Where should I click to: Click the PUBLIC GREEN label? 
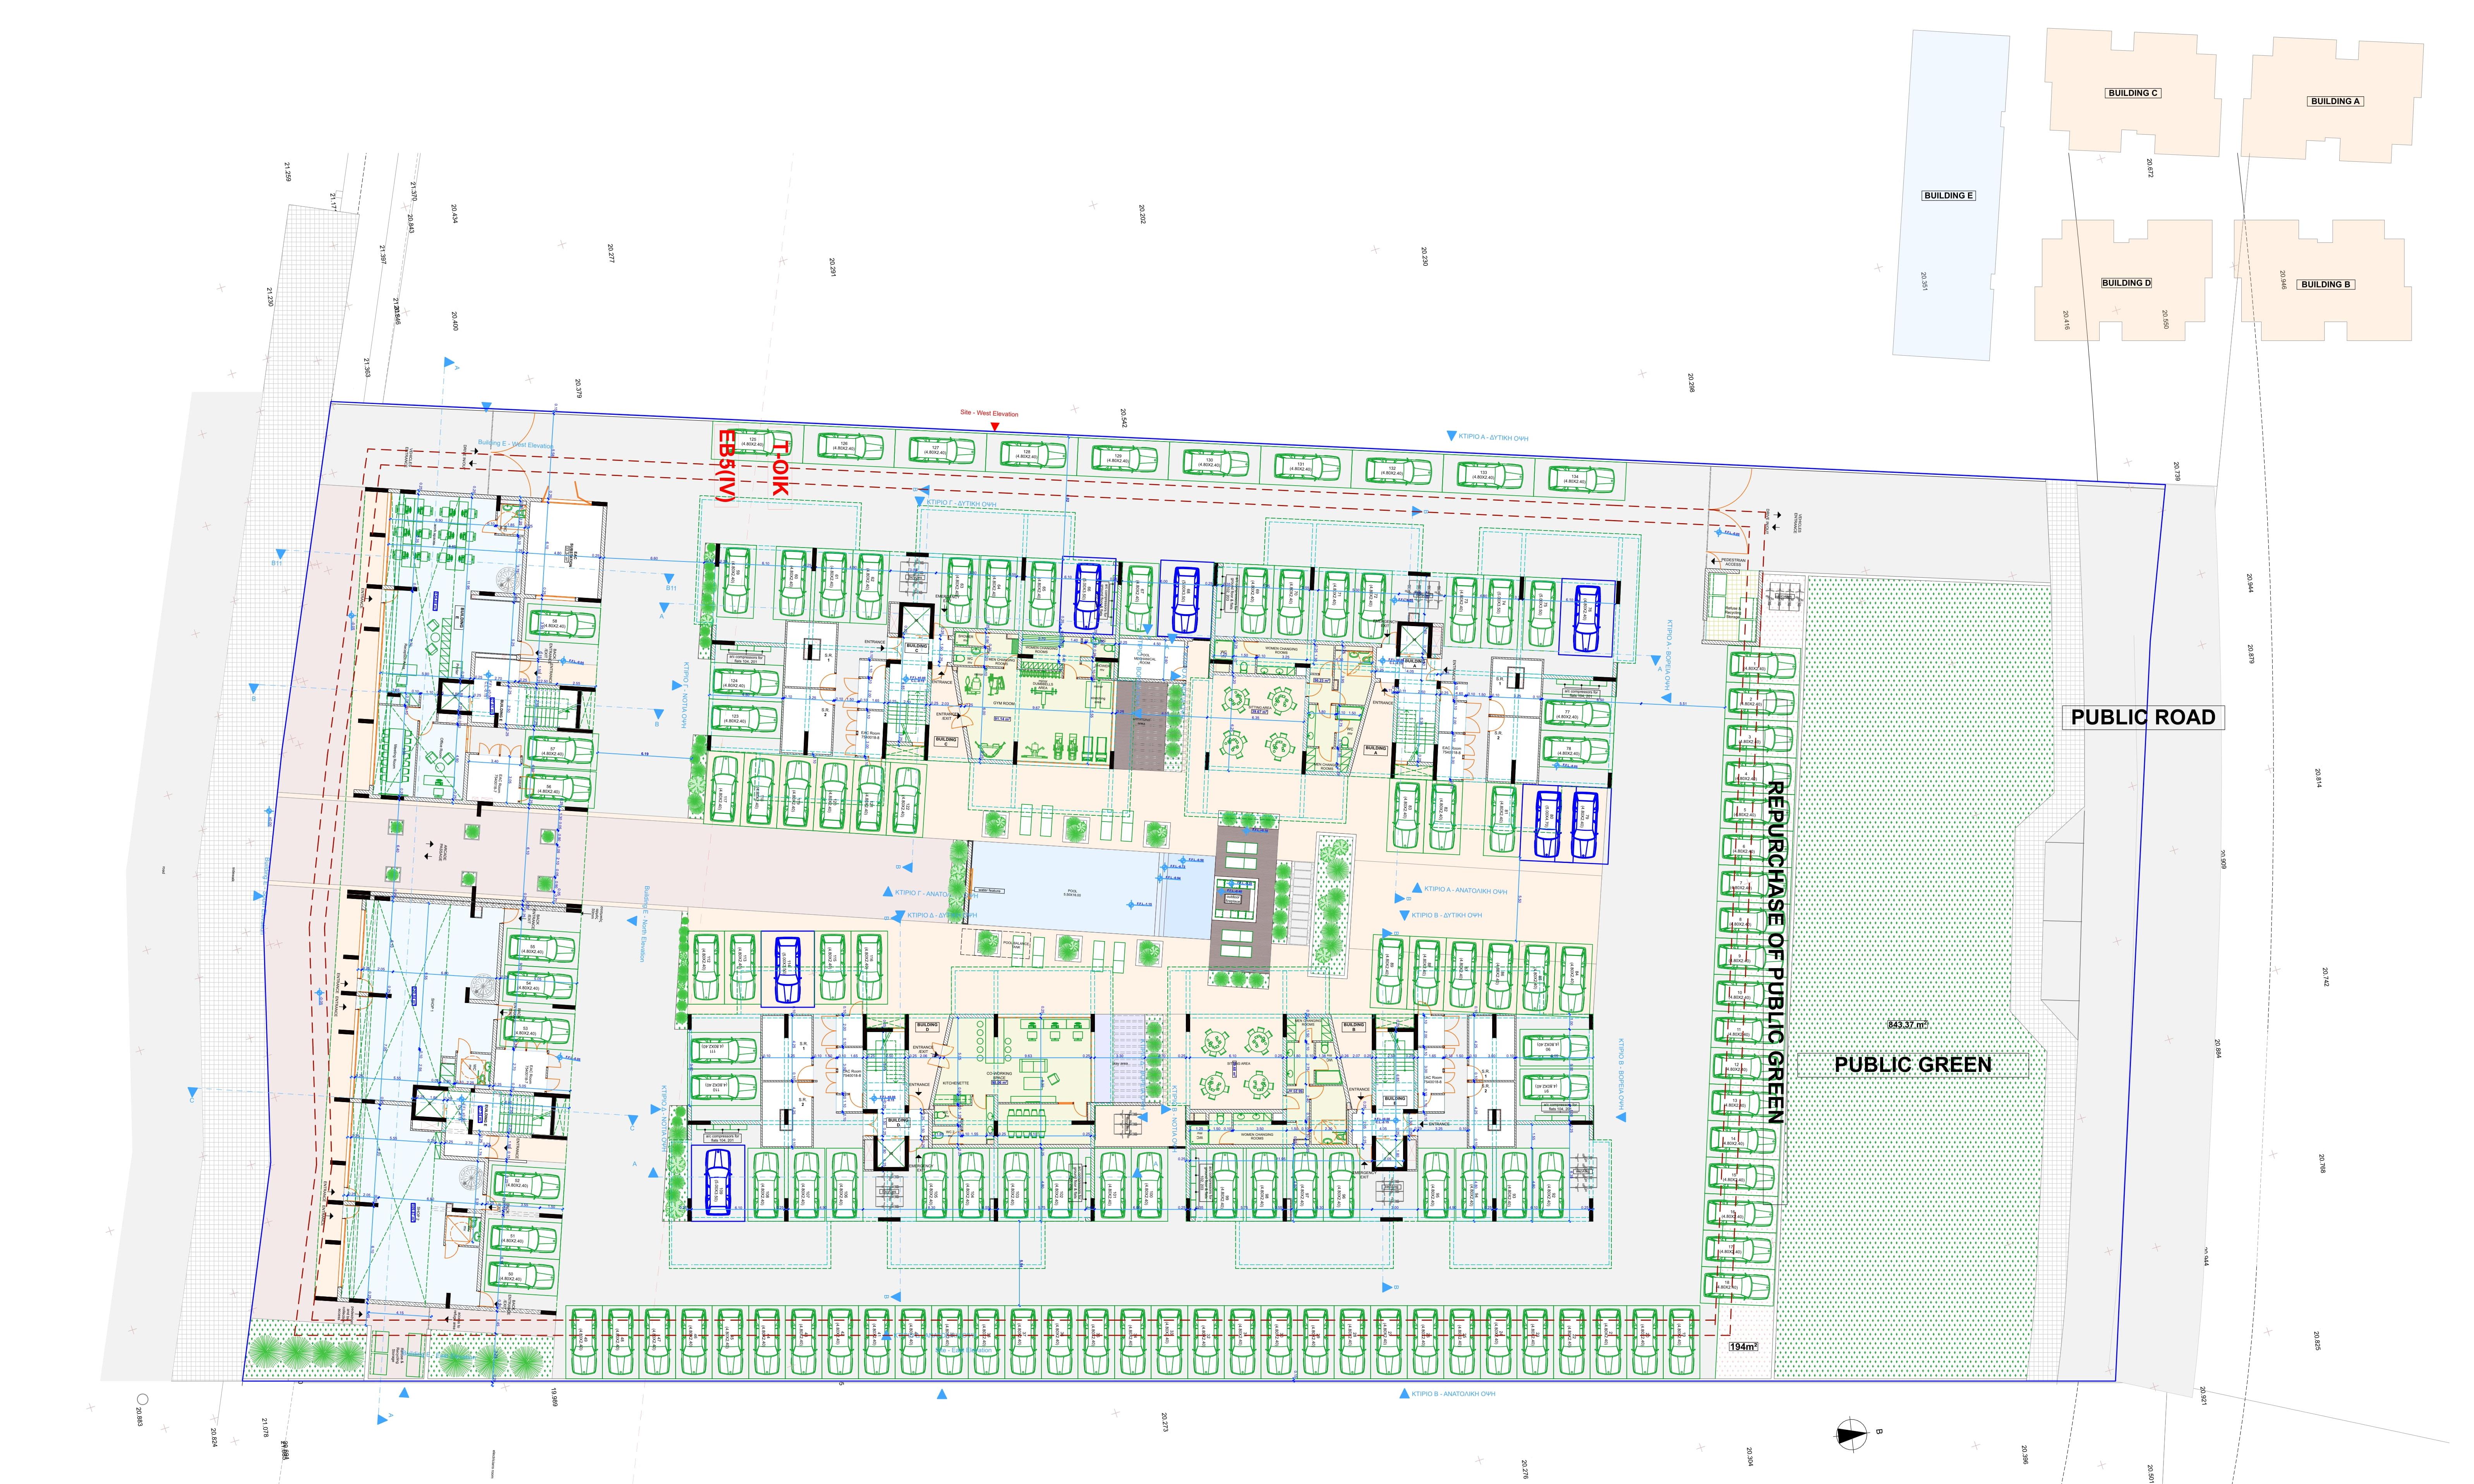point(1913,1065)
